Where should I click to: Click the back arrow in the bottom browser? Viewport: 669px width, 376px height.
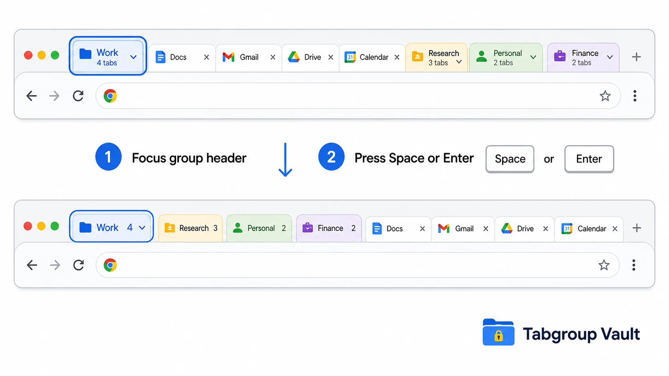point(32,265)
